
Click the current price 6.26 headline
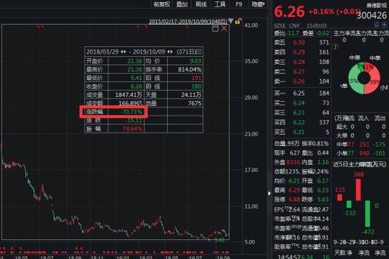click(289, 11)
